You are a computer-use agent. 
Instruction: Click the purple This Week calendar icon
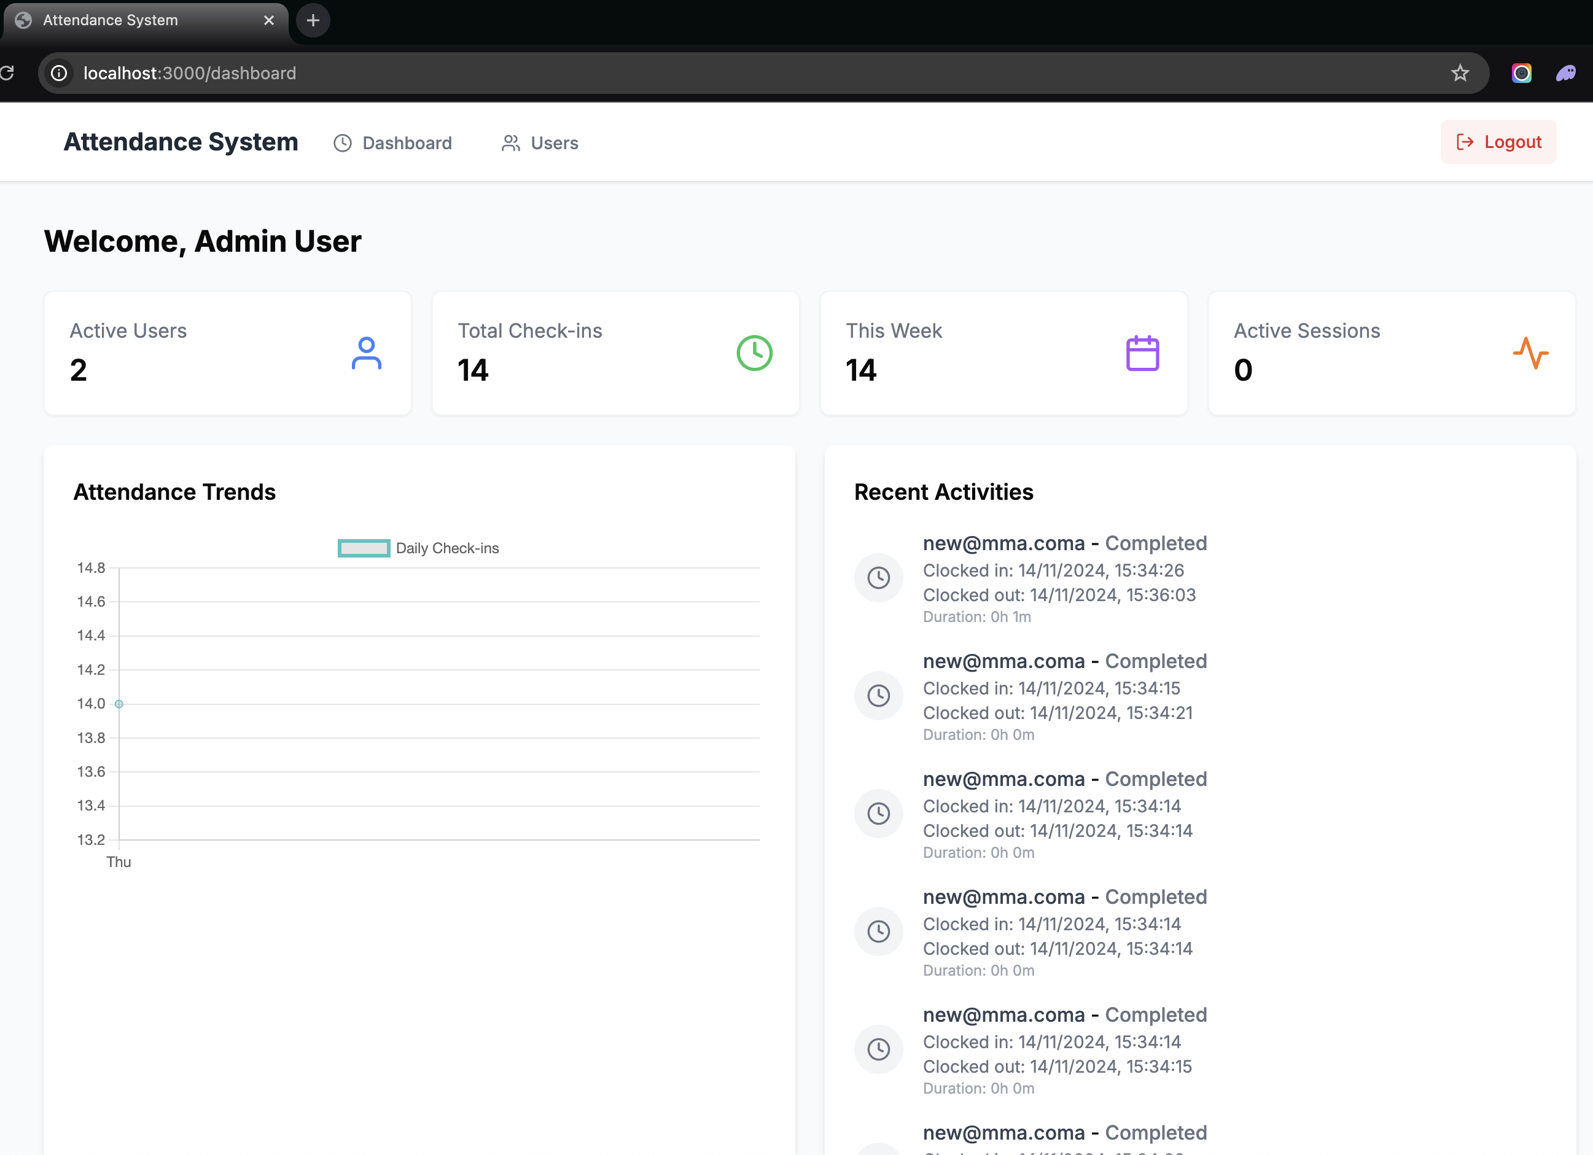[x=1142, y=353]
